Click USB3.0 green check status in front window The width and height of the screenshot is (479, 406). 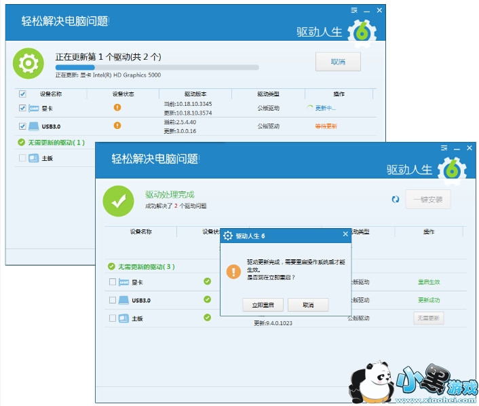click(x=208, y=299)
